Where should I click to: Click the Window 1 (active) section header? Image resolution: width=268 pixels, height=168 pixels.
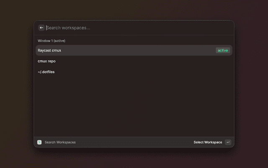(x=52, y=41)
